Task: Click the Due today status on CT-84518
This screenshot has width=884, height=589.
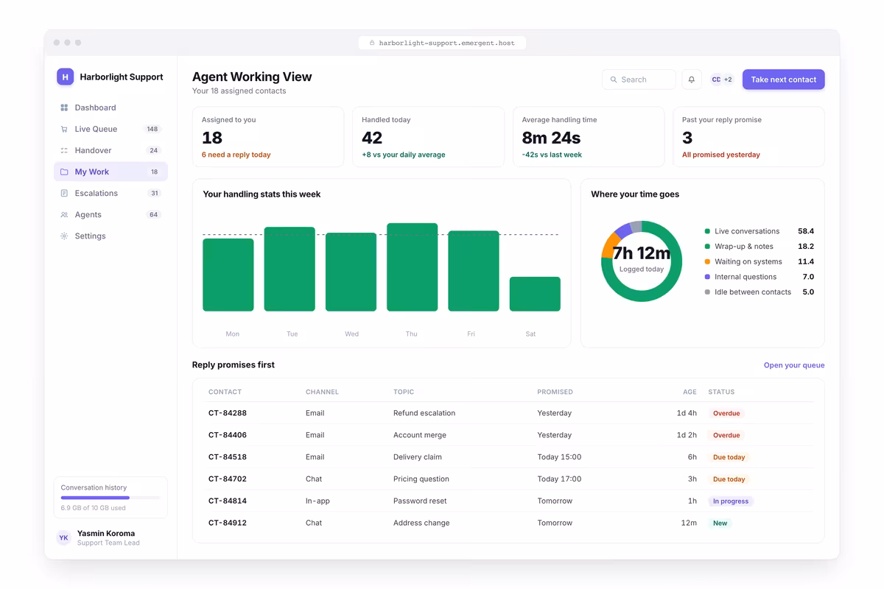Action: click(729, 457)
